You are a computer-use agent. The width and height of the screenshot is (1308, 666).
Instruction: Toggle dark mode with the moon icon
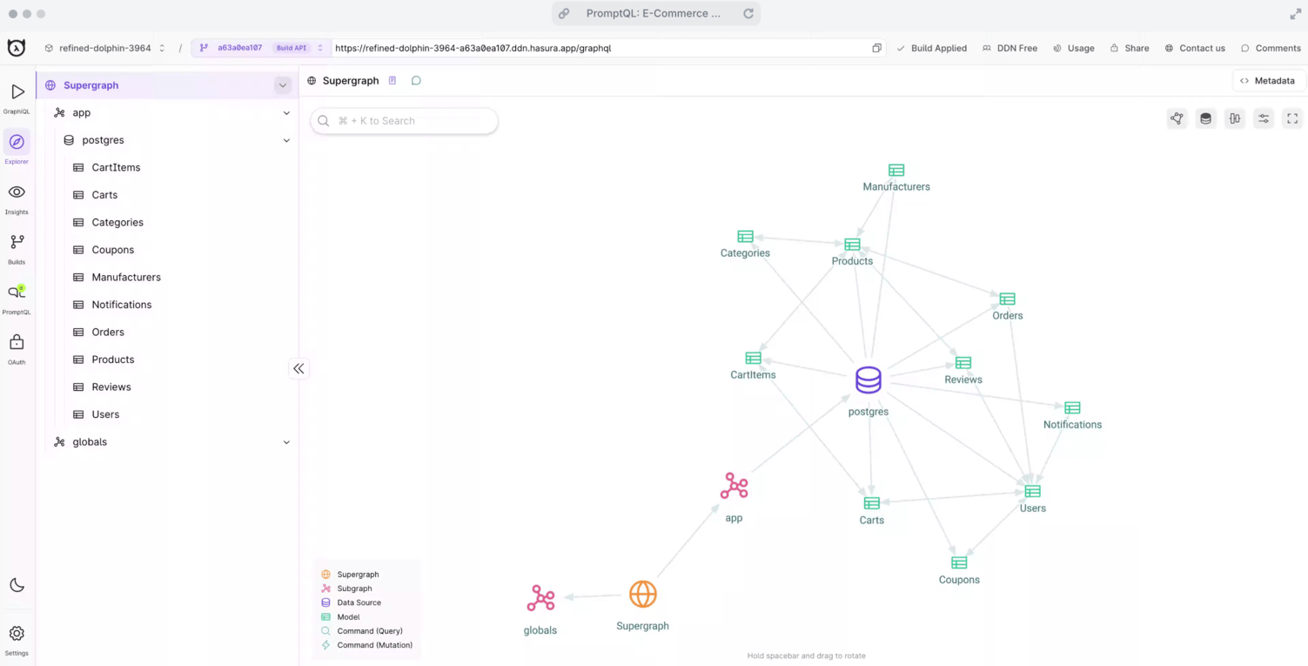(x=17, y=585)
